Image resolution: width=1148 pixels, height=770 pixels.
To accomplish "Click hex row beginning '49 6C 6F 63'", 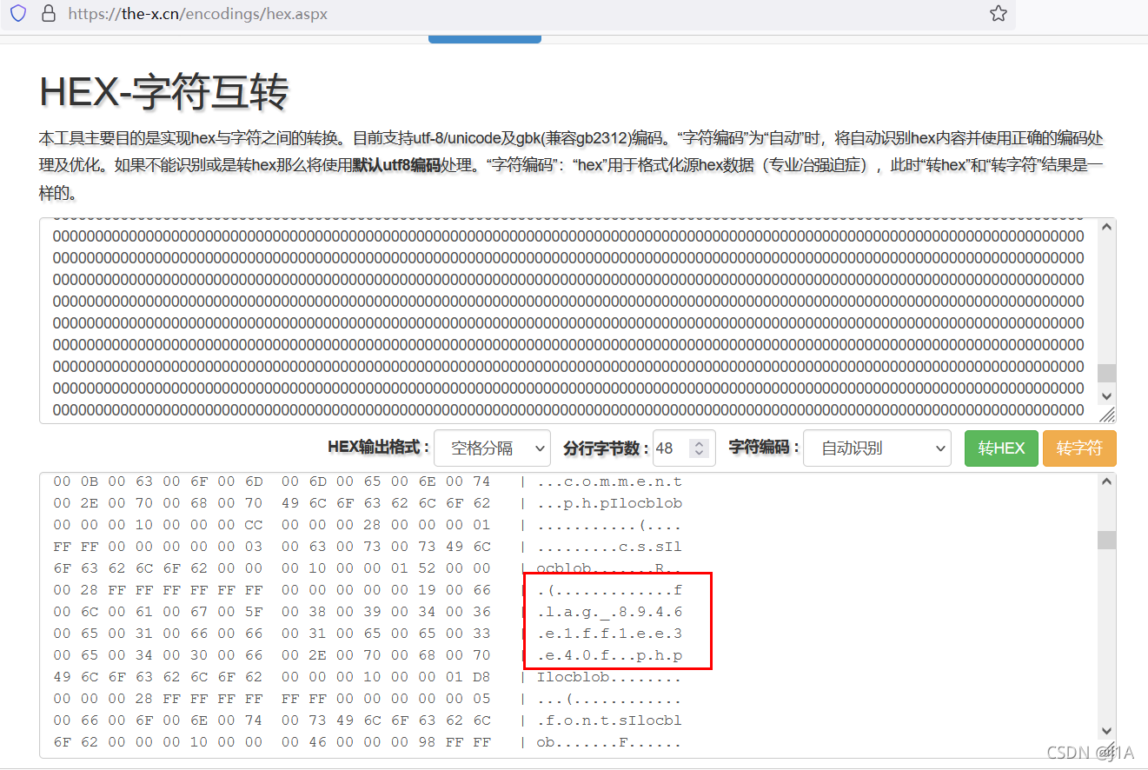I will tap(272, 677).
